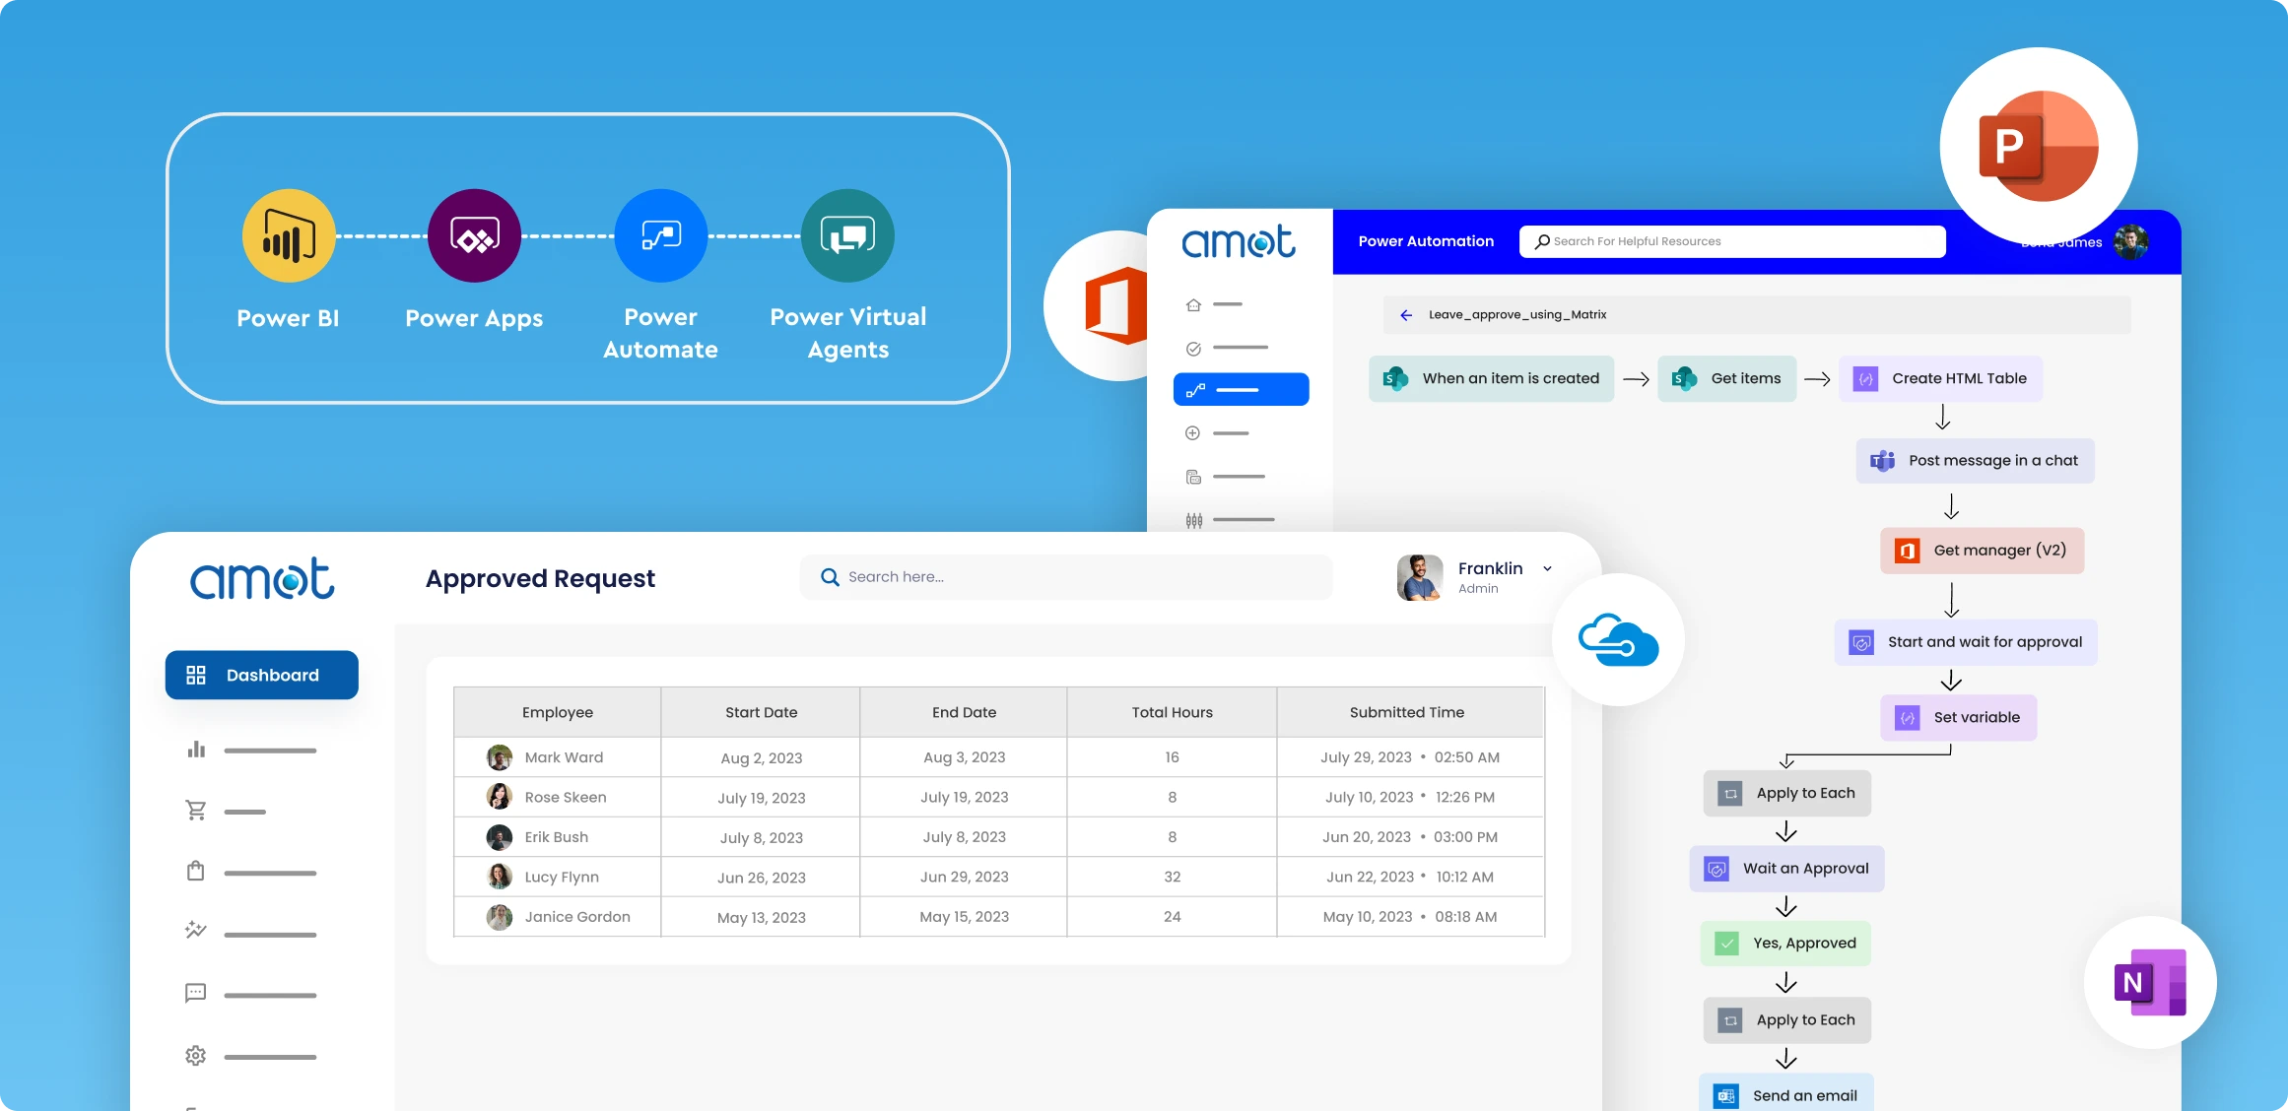Click the 'Search here...' field
The width and height of the screenshot is (2288, 1111).
point(1066,577)
